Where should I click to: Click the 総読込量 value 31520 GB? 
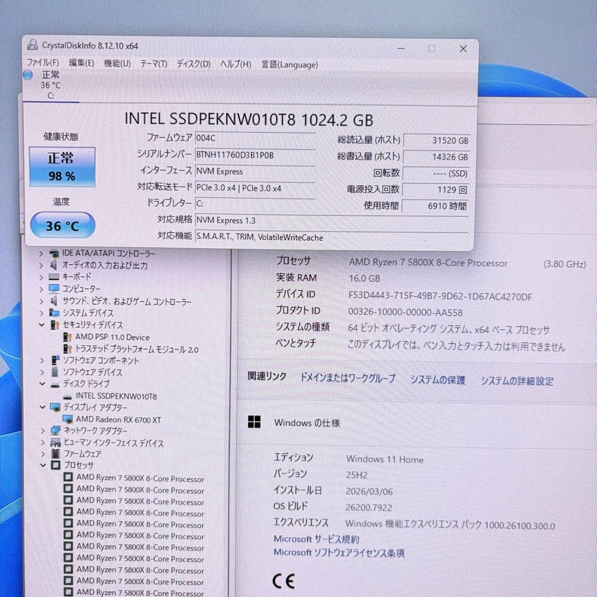[x=436, y=140]
